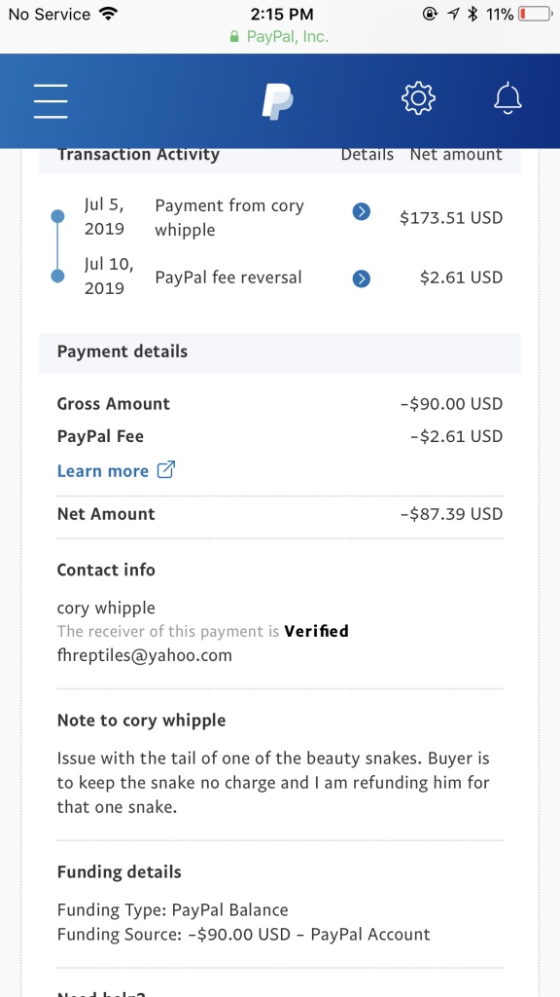Open the notifications bell
Screen dimensions: 560x997
coord(507,99)
